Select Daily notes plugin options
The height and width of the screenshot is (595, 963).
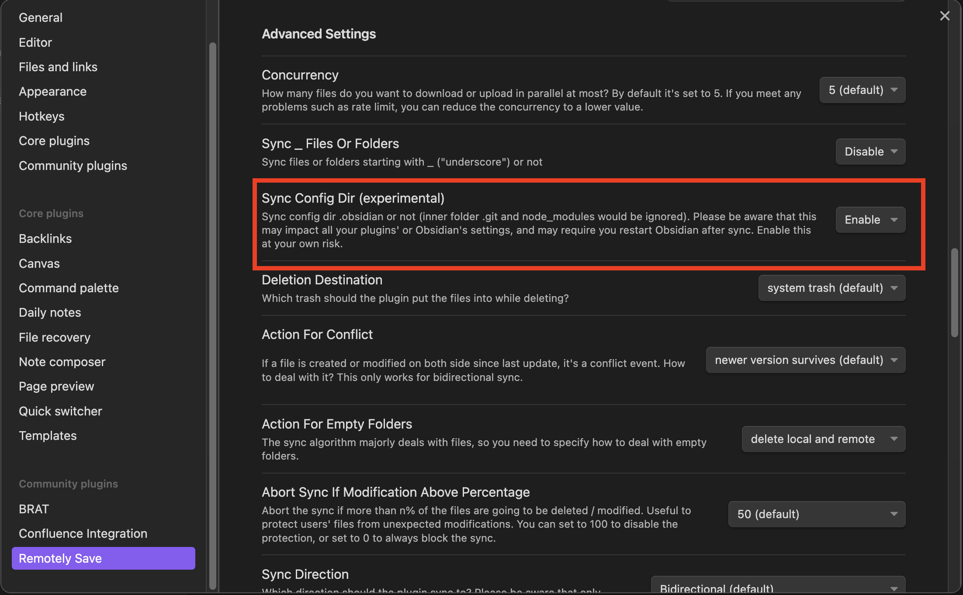tap(50, 312)
